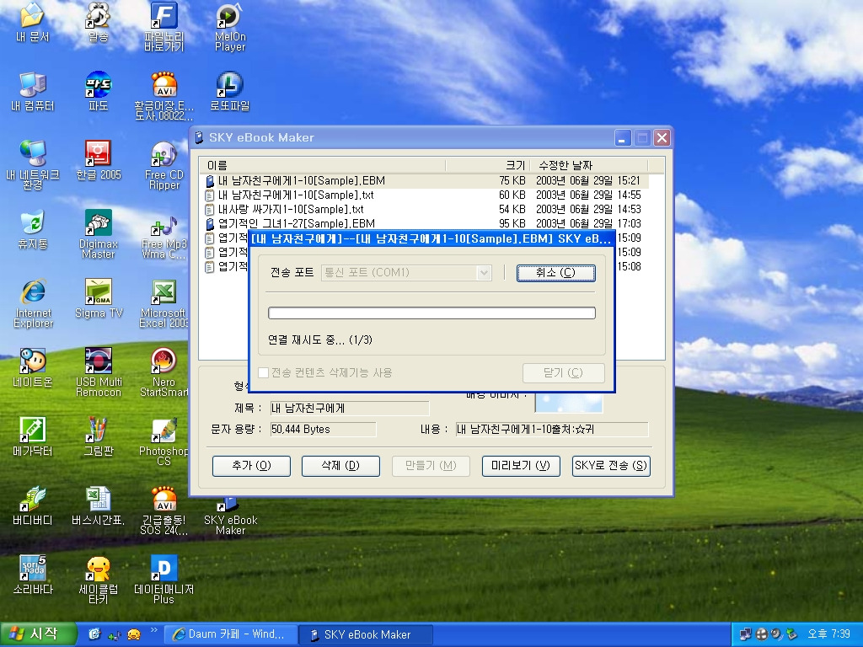The width and height of the screenshot is (863, 647).
Task: Open 그림판 paint shortcut
Action: tap(98, 437)
